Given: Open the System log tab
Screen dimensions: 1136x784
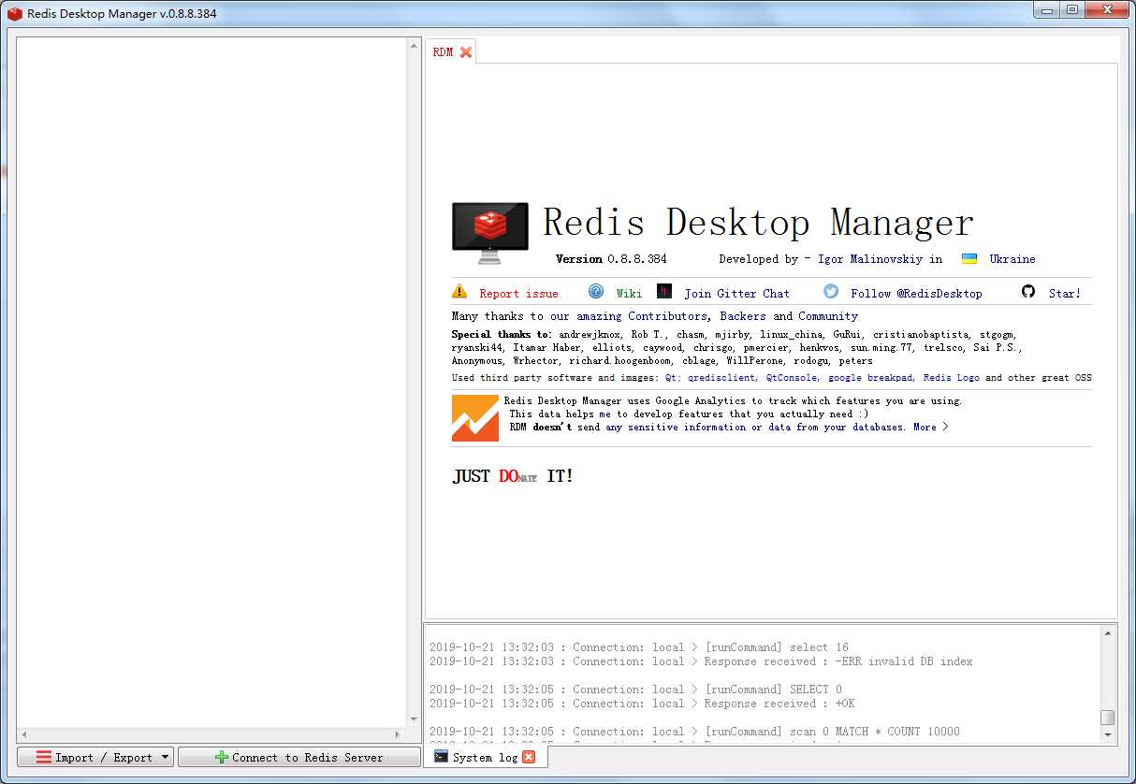Looking at the screenshot, I should (485, 757).
